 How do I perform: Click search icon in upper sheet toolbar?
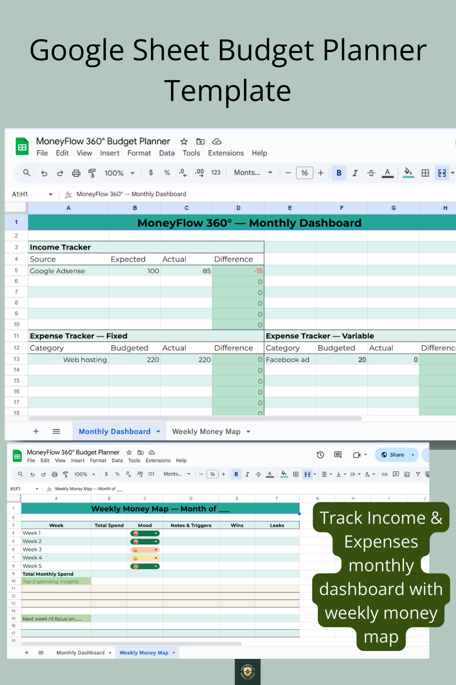26,173
